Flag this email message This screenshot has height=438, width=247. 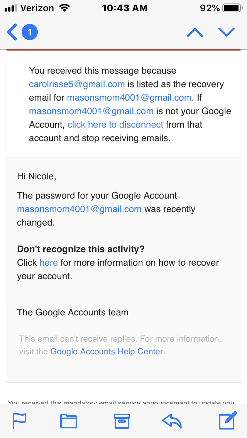(19, 421)
